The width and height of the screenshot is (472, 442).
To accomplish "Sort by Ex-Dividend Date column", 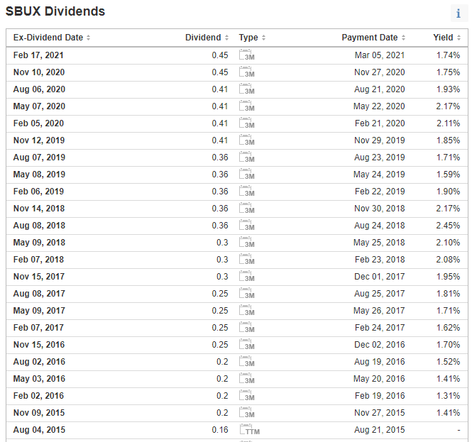I will (52, 38).
